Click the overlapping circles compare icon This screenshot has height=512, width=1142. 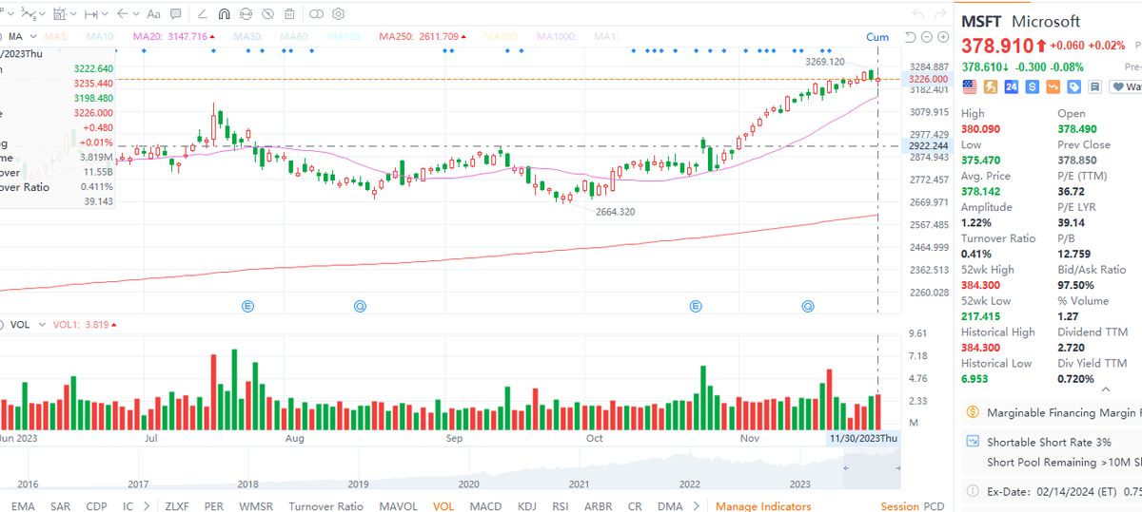pos(316,14)
